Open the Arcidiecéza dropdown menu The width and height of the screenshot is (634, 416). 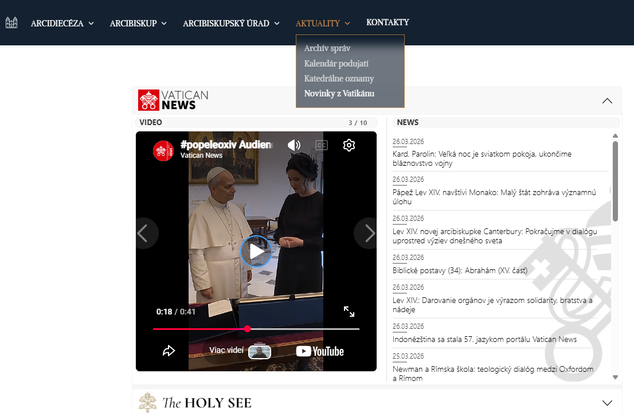(x=62, y=24)
